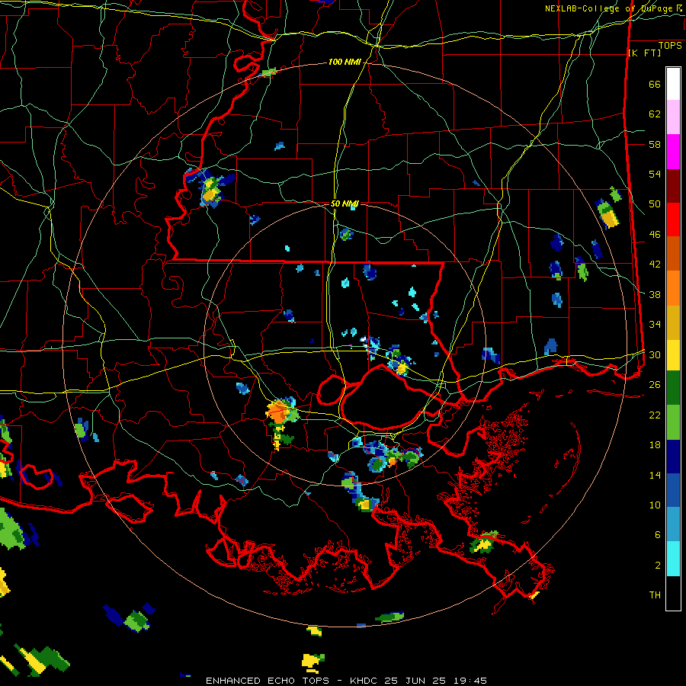
Task: Pick the burnt orange legend swatch near 42
Action: tap(673, 253)
